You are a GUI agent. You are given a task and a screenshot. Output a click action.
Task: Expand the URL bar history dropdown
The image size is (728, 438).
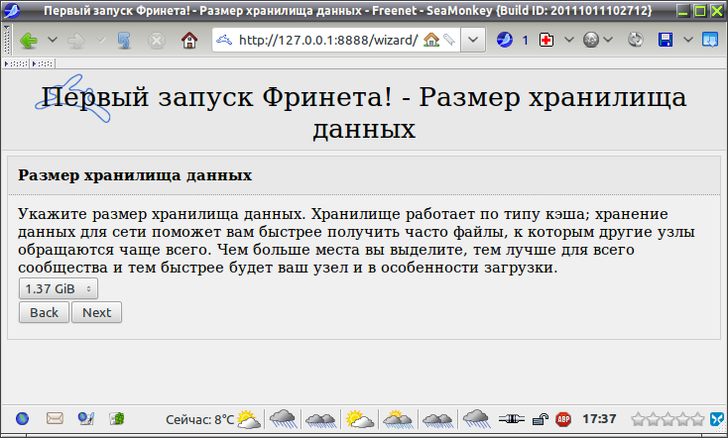[473, 40]
